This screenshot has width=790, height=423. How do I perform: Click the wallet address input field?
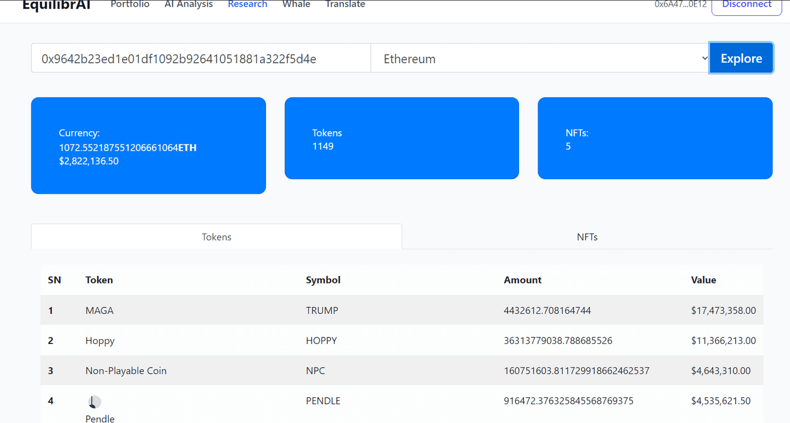pyautogui.click(x=201, y=58)
